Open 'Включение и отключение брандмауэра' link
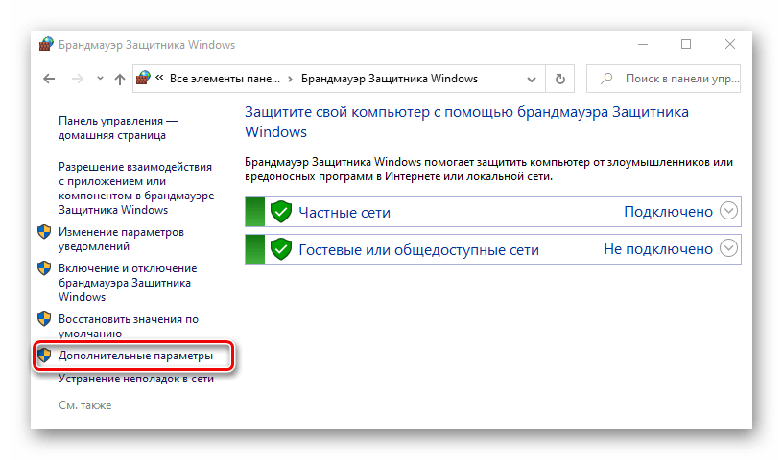Image resolution: width=783 pixels, height=460 pixels. (128, 283)
